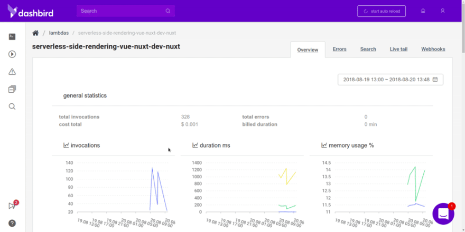
Task: Open the terminal icon in left sidebar
Action: 12,37
